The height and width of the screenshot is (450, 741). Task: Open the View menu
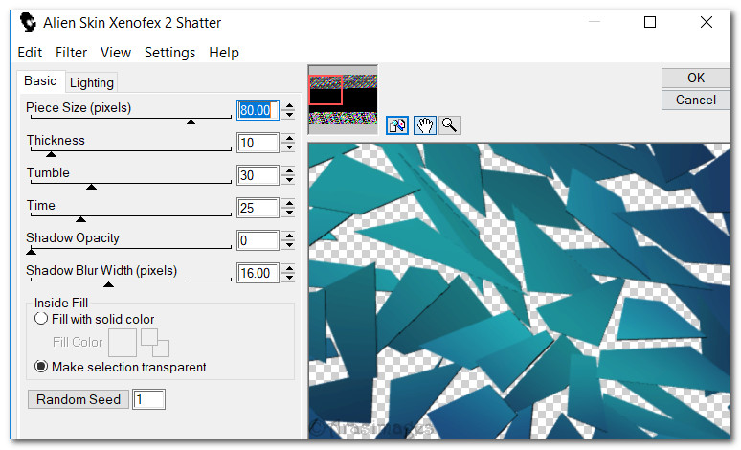pyautogui.click(x=116, y=53)
